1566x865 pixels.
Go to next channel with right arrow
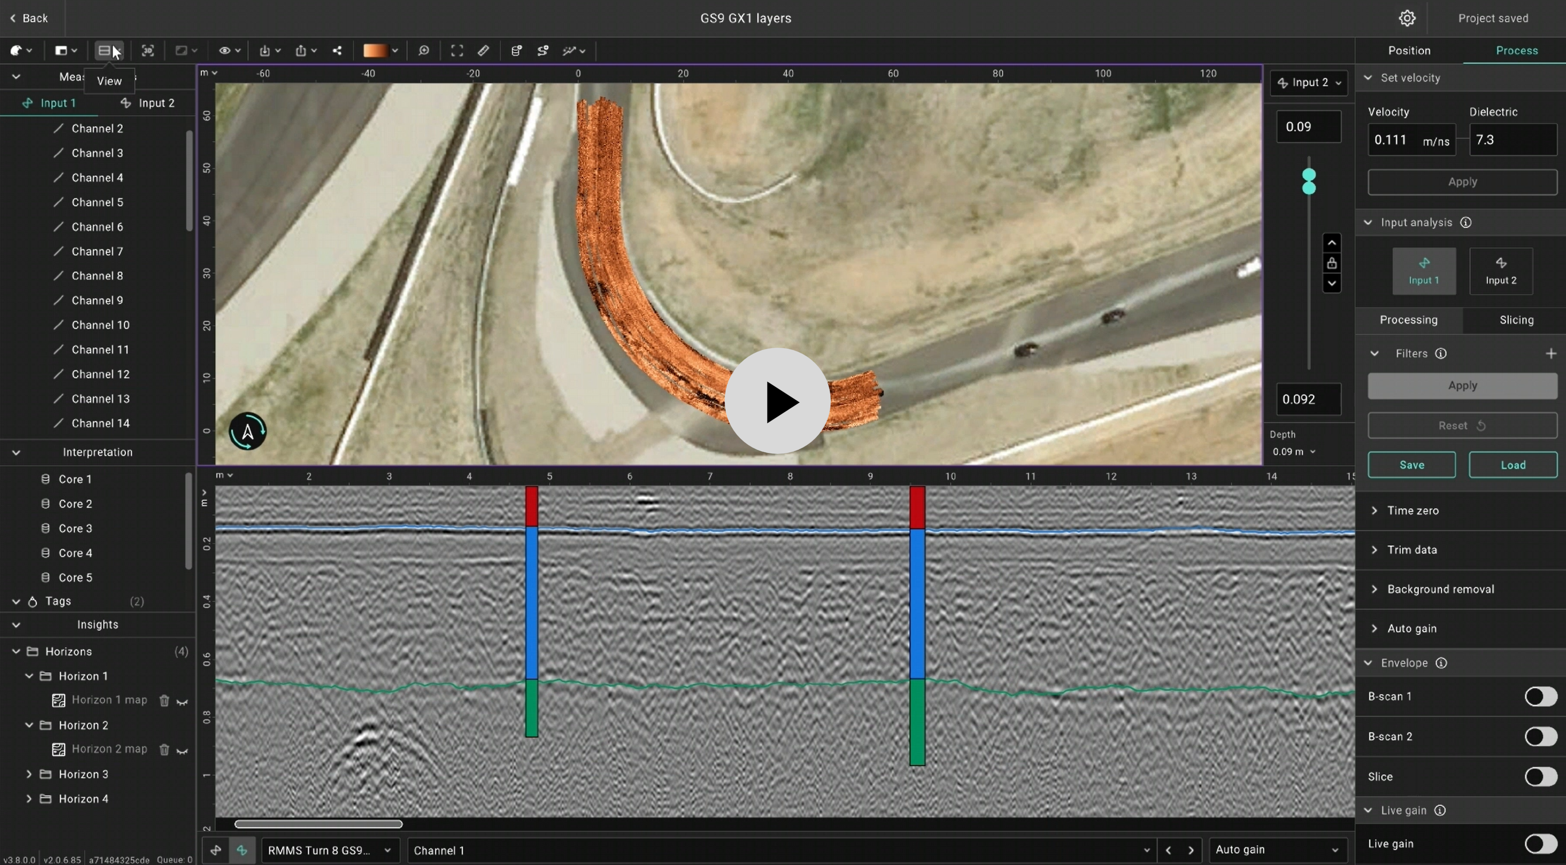pyautogui.click(x=1191, y=850)
